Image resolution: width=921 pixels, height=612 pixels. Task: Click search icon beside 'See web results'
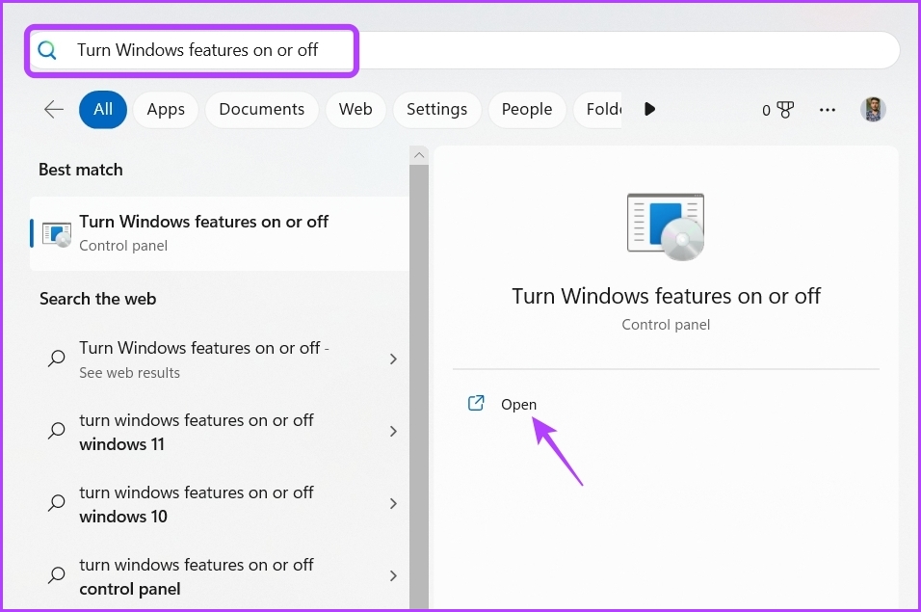57,359
